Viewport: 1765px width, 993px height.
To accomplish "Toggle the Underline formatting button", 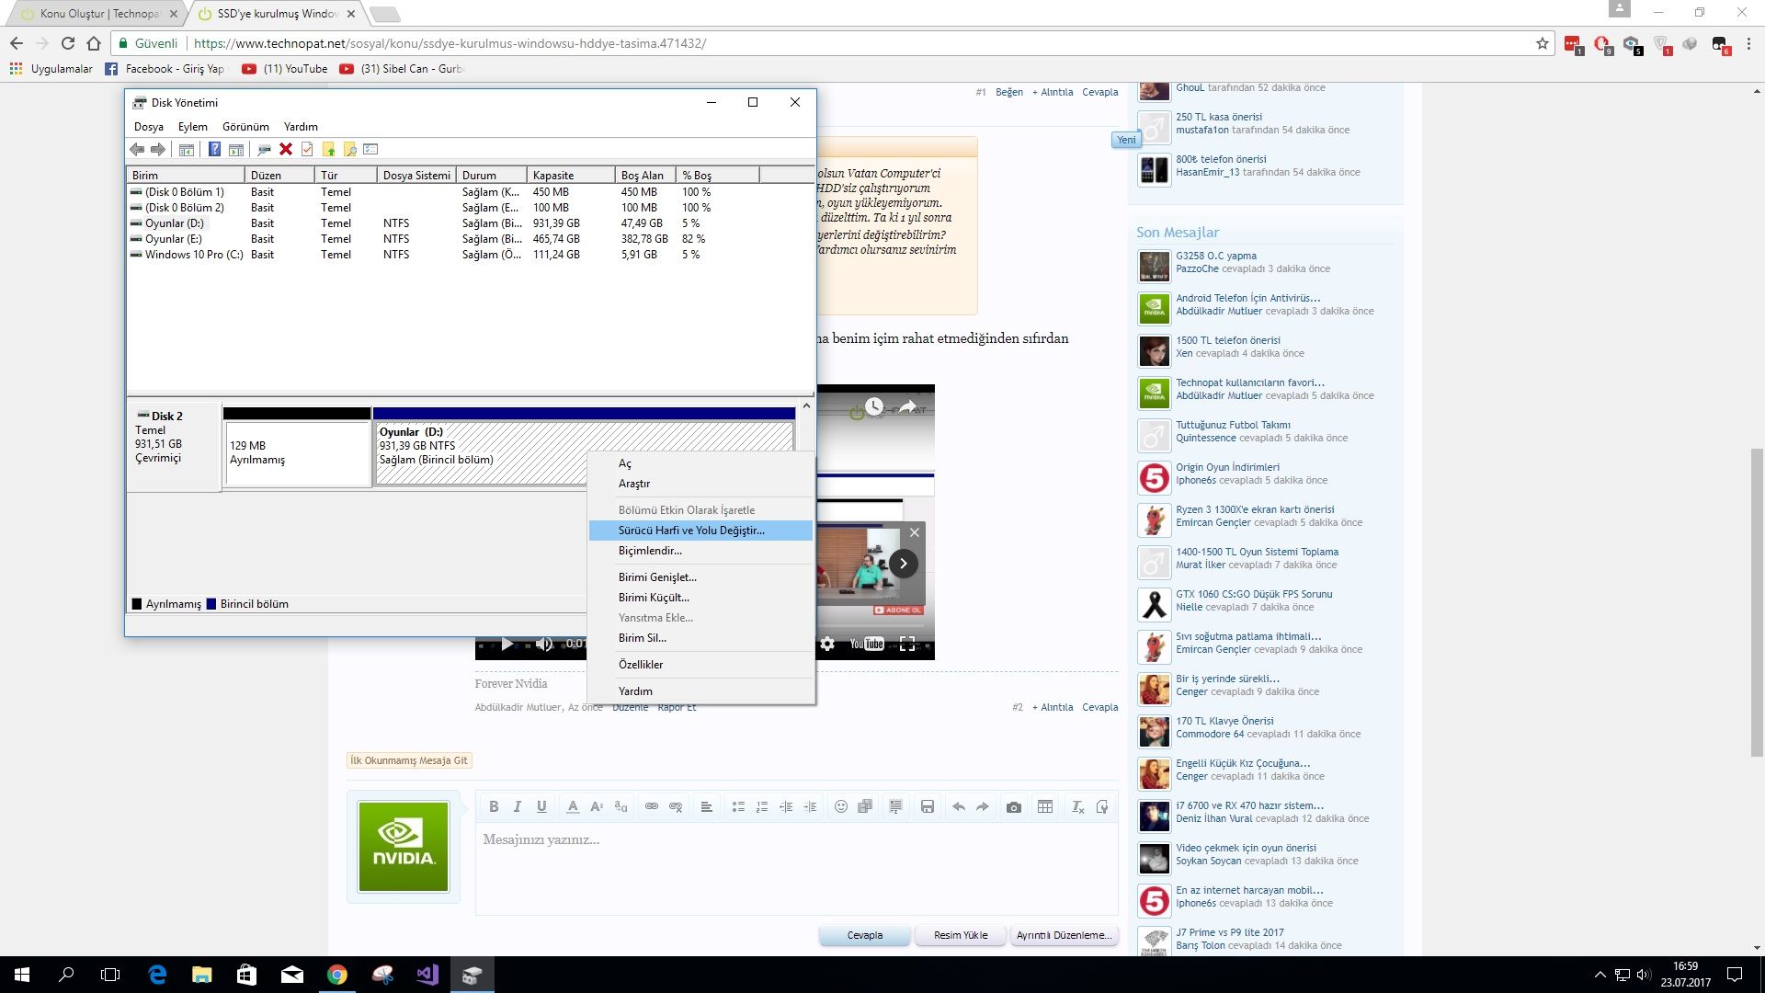I will click(541, 806).
